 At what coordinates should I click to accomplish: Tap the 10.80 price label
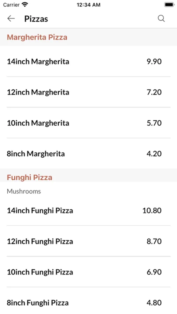coord(152,210)
